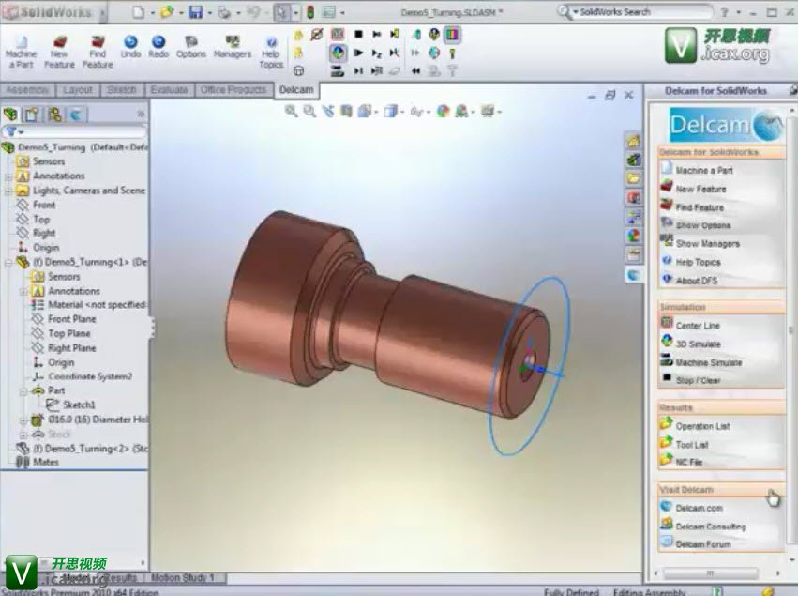Select FeatureManager design tree tab icon
This screenshot has height=596, width=798.
pyautogui.click(x=10, y=115)
